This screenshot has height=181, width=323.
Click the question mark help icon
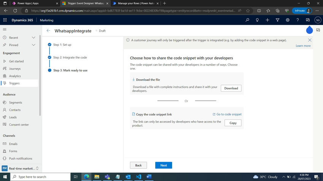298,20
